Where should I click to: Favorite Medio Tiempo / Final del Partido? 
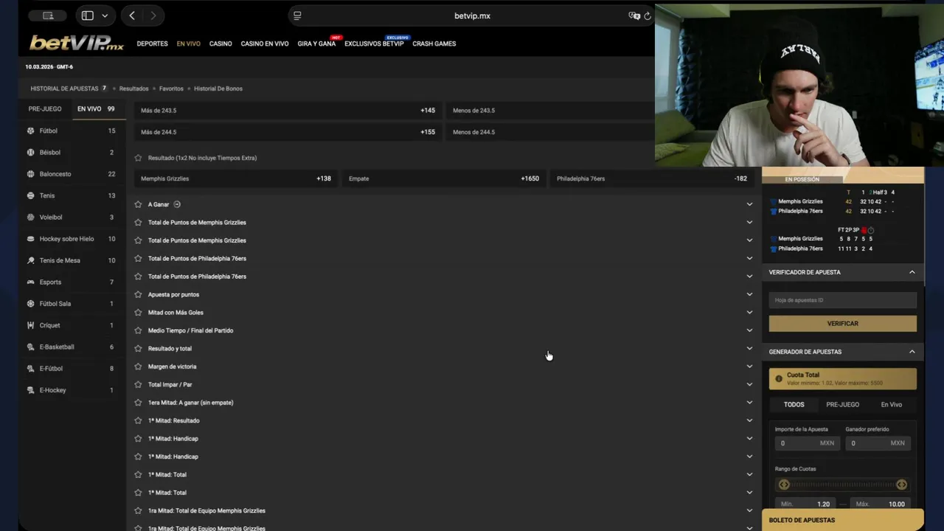[138, 330]
